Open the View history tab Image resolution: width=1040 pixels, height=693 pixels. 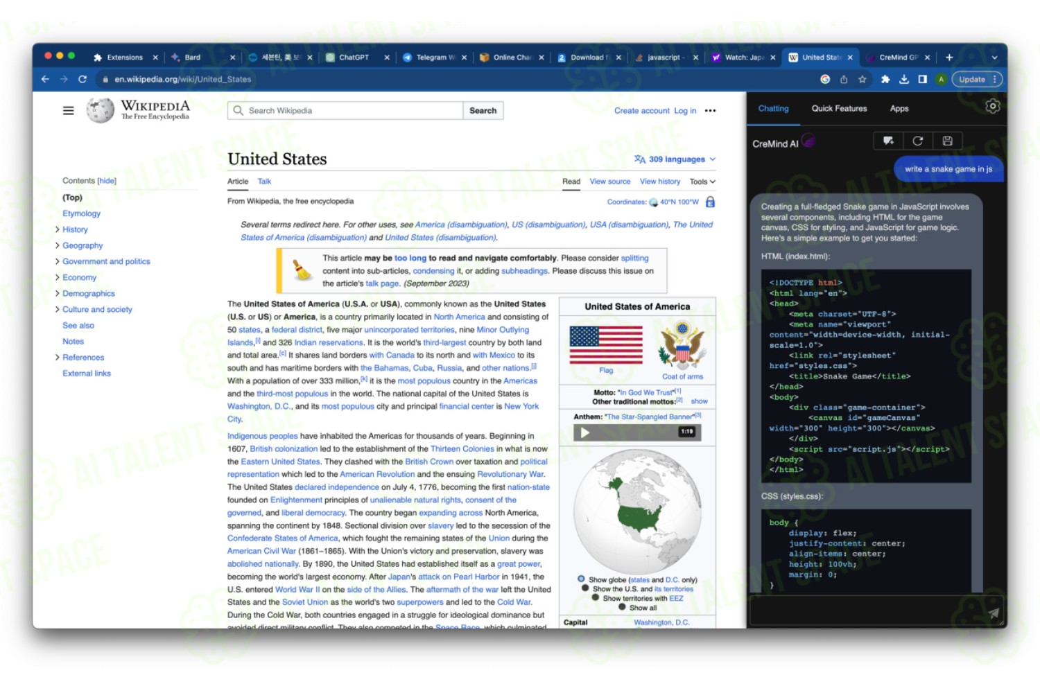click(x=660, y=182)
